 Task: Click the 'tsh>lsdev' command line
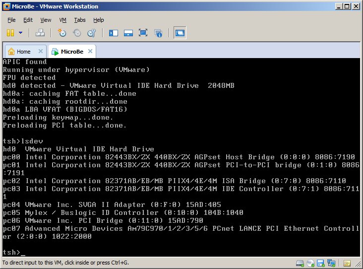pyautogui.click(x=23, y=141)
